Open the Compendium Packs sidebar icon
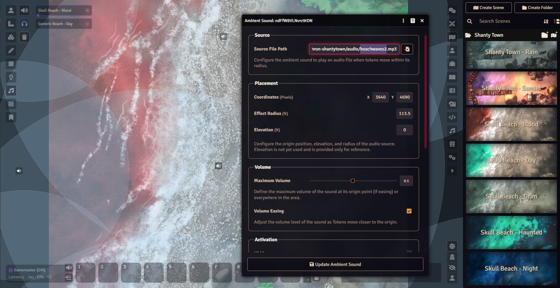The width and height of the screenshot is (560, 288). 452,144
